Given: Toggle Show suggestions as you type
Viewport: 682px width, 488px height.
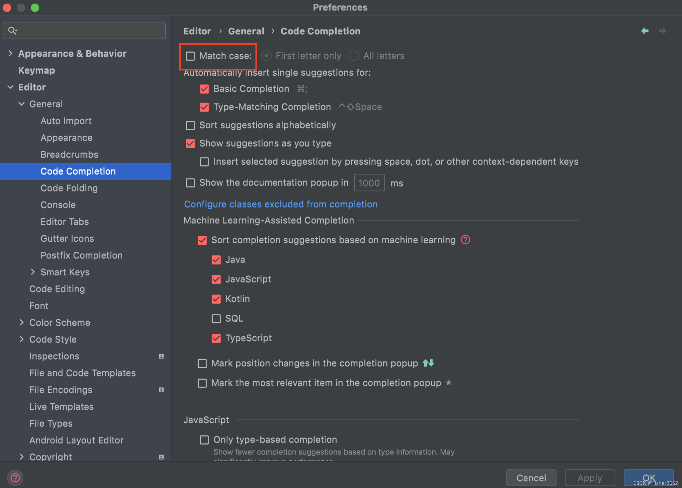Looking at the screenshot, I should pyautogui.click(x=190, y=144).
